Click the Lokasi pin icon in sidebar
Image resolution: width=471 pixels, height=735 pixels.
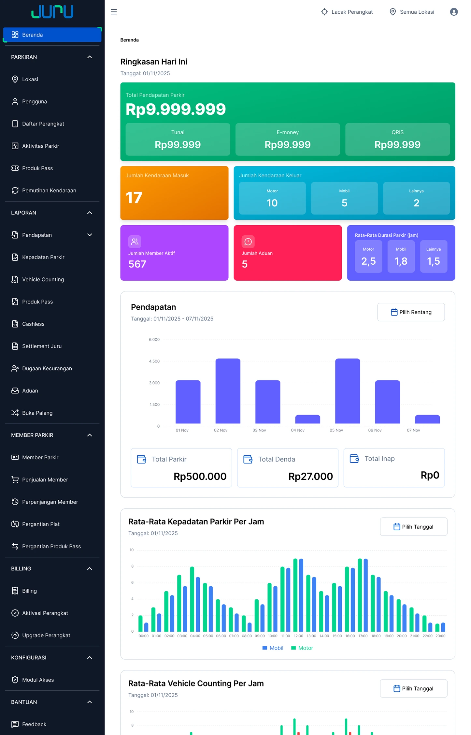[15, 79]
